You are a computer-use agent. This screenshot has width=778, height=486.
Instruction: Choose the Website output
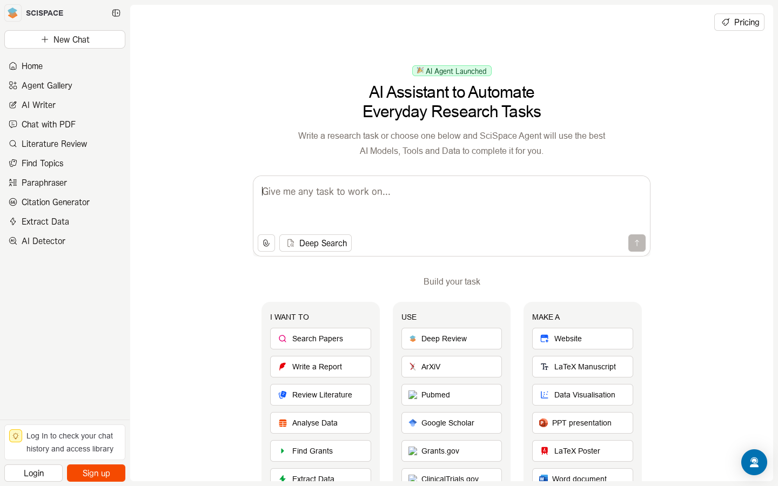[x=582, y=339]
